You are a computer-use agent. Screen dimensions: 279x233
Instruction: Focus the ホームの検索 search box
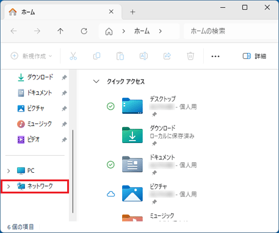(x=231, y=31)
